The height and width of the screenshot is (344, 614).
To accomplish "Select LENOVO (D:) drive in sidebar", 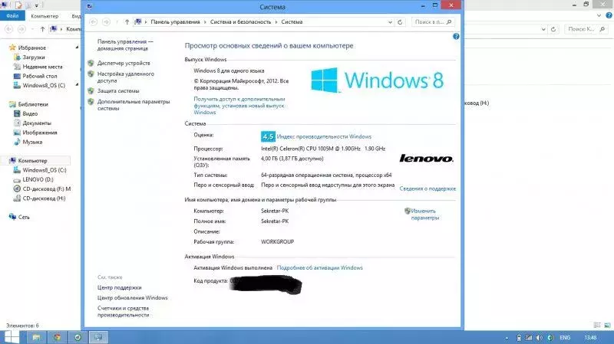I will pyautogui.click(x=38, y=179).
